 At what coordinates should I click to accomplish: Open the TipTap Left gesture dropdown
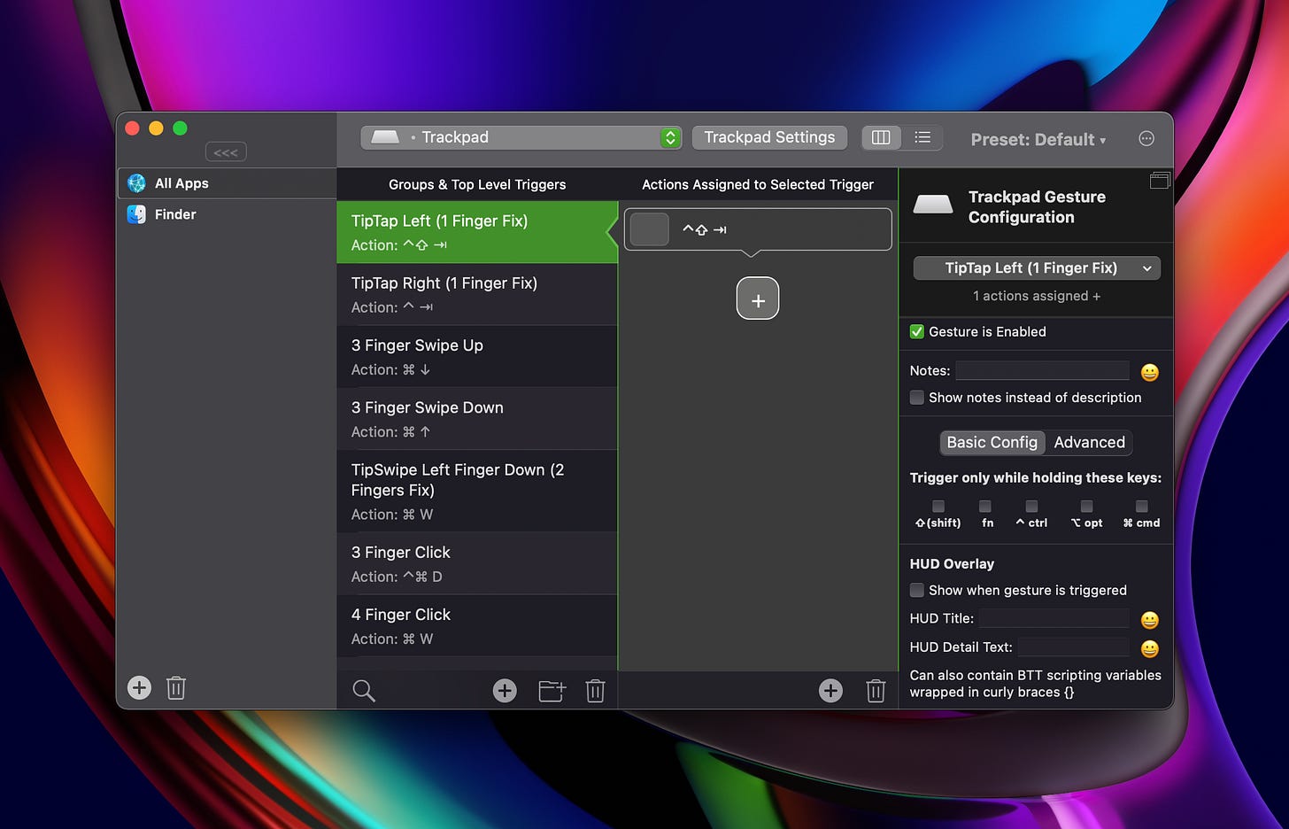click(x=1037, y=268)
